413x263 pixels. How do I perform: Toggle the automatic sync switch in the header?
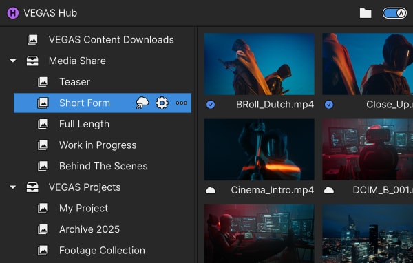394,13
